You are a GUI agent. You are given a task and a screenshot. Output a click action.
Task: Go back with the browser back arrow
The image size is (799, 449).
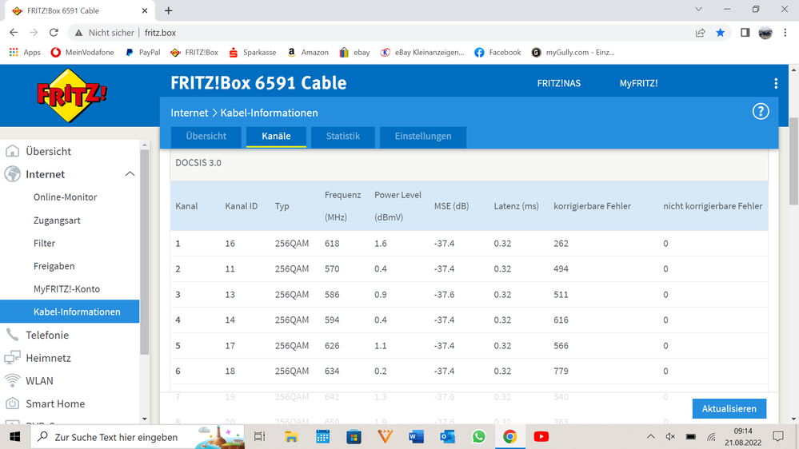point(14,33)
